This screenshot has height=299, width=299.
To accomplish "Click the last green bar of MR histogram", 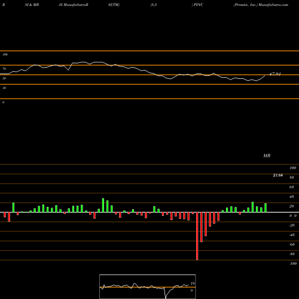I will click(x=266, y=208).
